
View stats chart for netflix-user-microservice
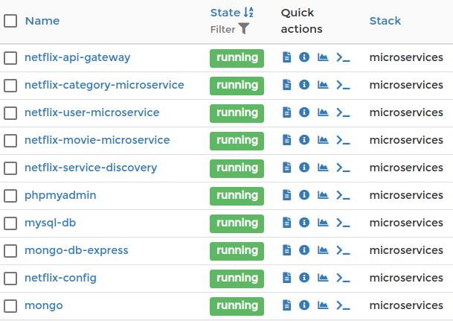[x=323, y=112]
